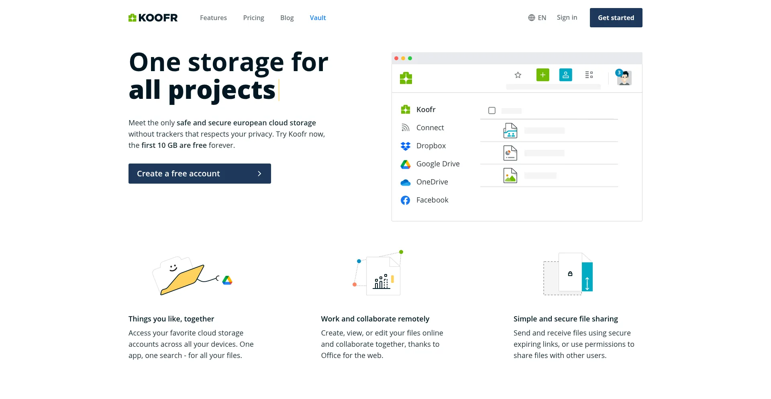This screenshot has width=771, height=399.
Task: Click the 'Things you like, together' heading
Action: pos(171,319)
